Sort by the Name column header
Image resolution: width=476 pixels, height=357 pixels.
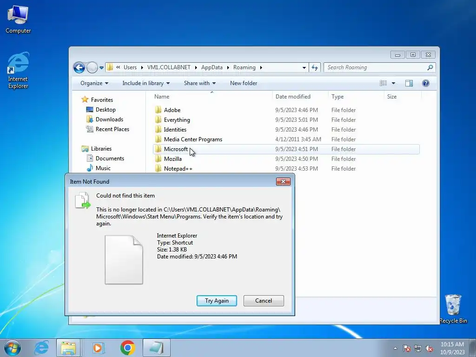[x=212, y=97]
